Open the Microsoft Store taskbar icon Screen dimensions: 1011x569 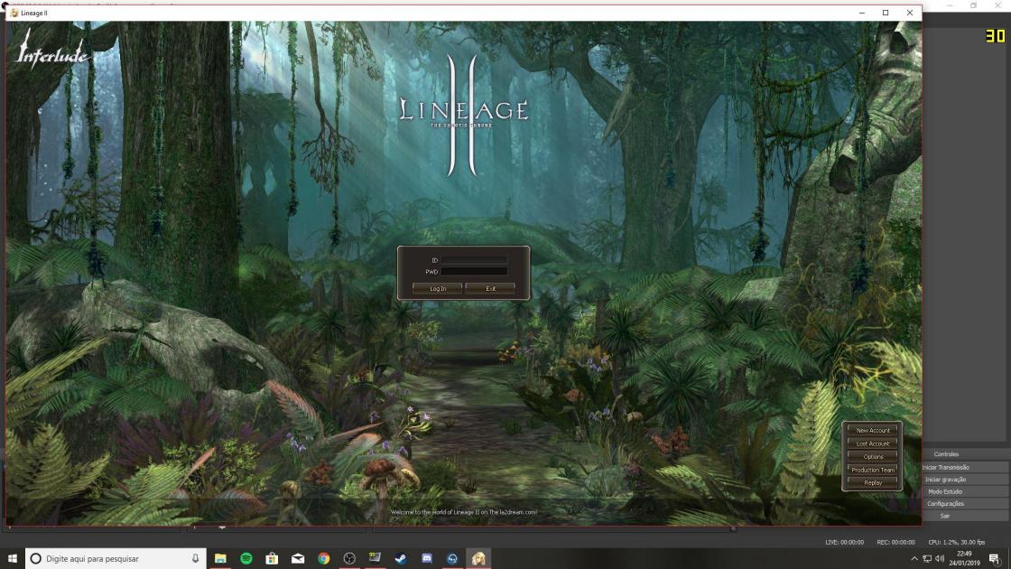click(x=272, y=559)
